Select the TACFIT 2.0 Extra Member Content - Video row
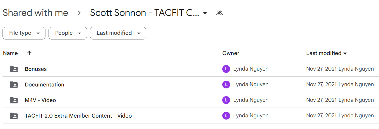379x129 pixels. [189, 116]
